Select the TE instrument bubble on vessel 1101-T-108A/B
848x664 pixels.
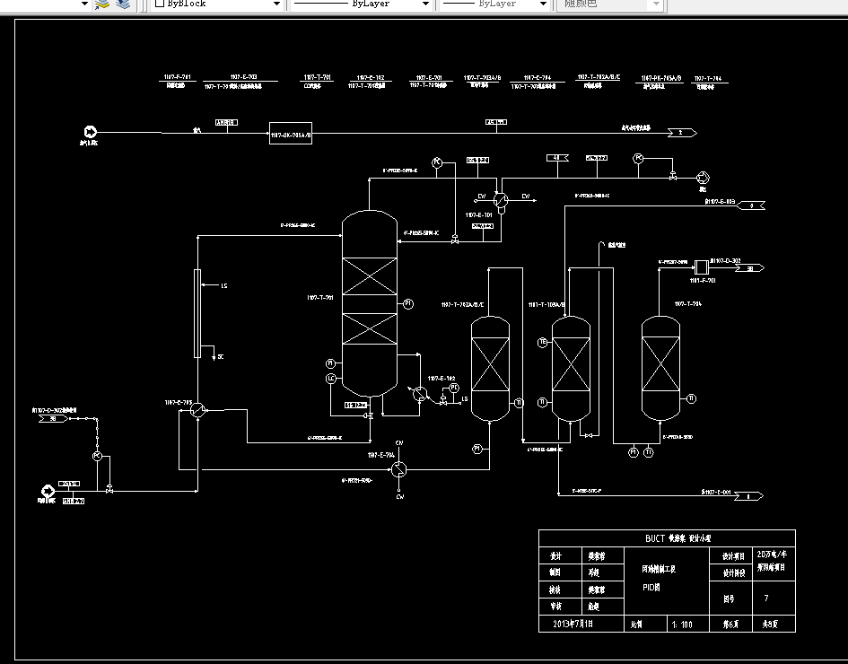pyautogui.click(x=542, y=342)
